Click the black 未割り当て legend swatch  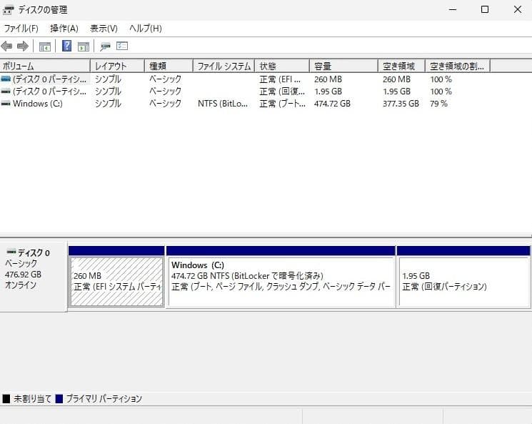[x=6, y=398]
